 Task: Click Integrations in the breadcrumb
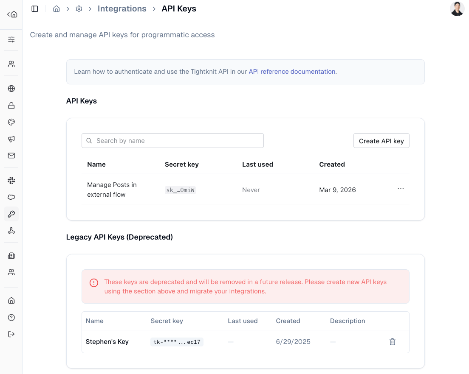click(x=122, y=8)
